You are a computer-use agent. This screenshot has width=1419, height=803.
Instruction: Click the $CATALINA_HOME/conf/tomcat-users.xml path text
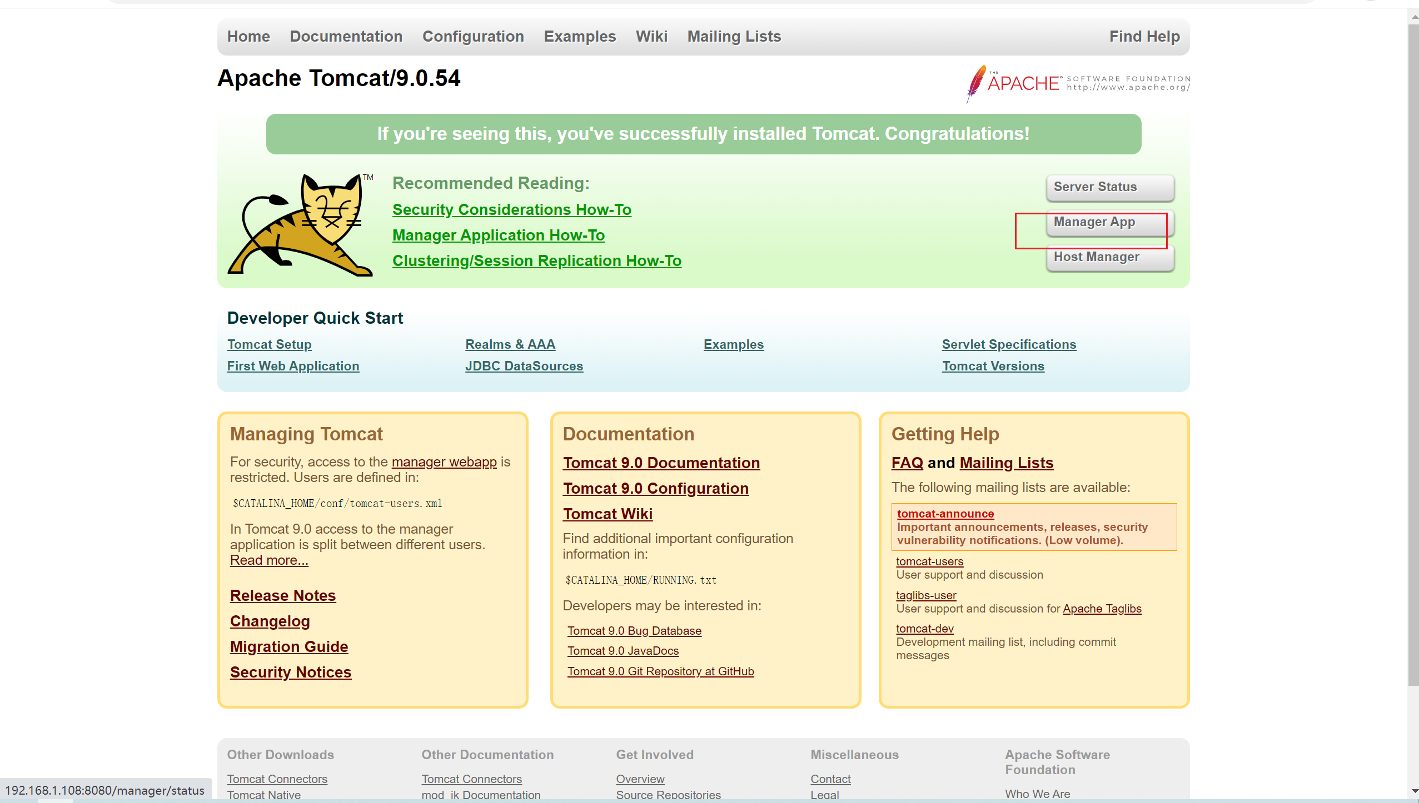coord(337,503)
